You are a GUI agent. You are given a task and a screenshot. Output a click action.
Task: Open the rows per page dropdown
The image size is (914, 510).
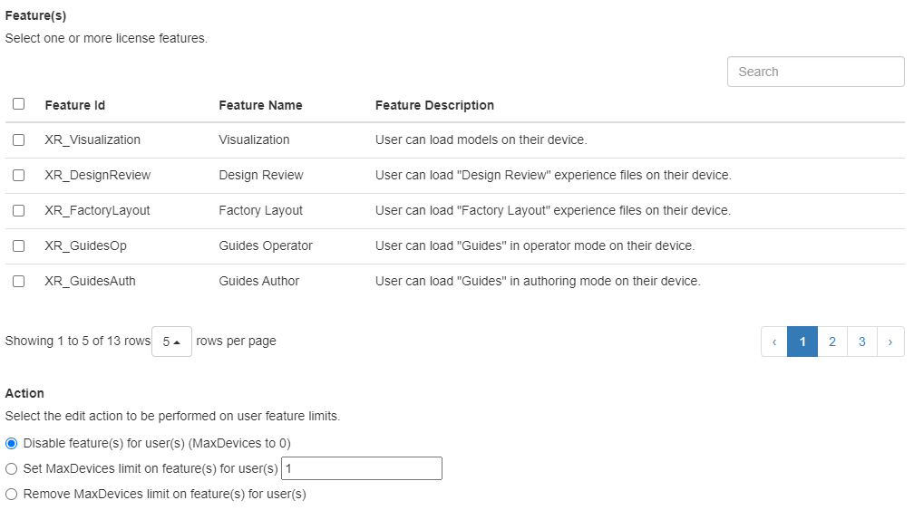point(171,342)
